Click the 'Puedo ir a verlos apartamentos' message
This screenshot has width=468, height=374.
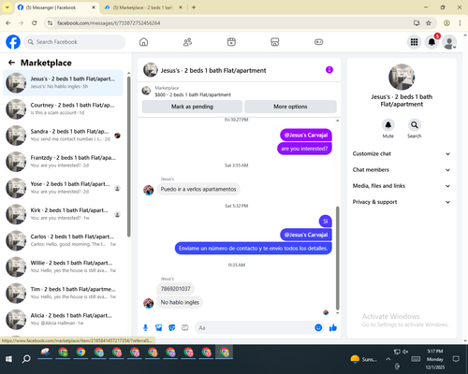[x=198, y=189]
